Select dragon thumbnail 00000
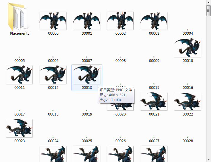Image resolution: width=211 pixels, height=162 pixels. [x=53, y=21]
